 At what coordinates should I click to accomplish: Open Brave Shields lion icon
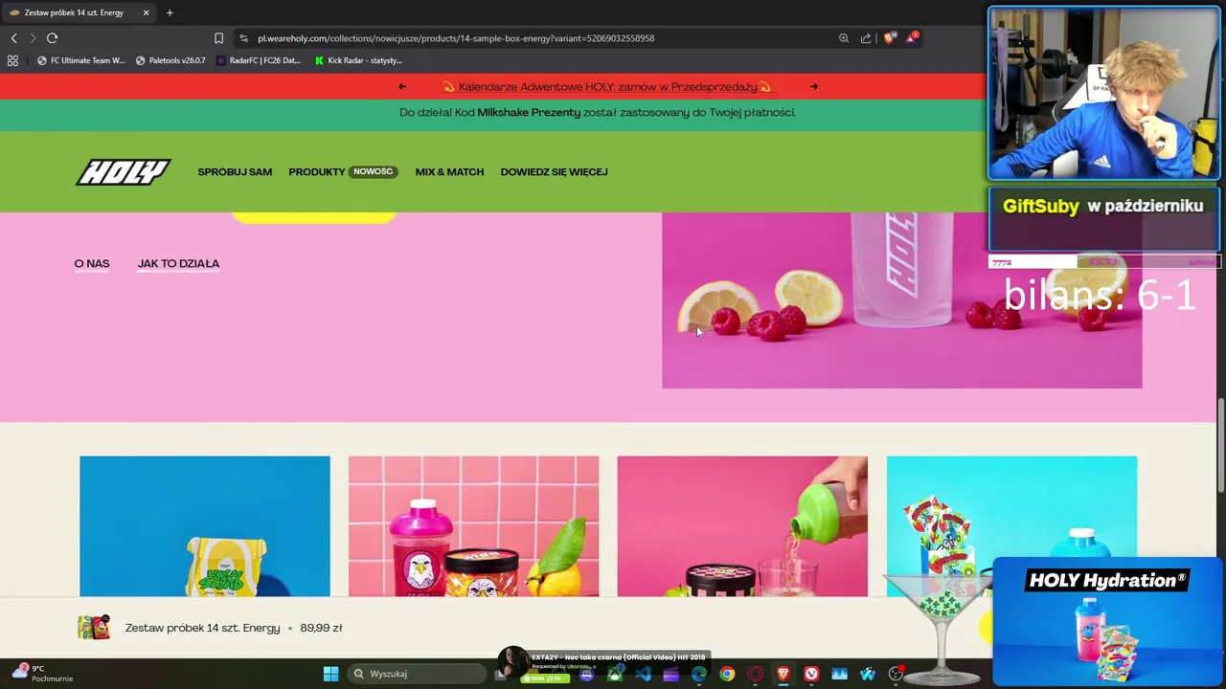[x=889, y=38]
